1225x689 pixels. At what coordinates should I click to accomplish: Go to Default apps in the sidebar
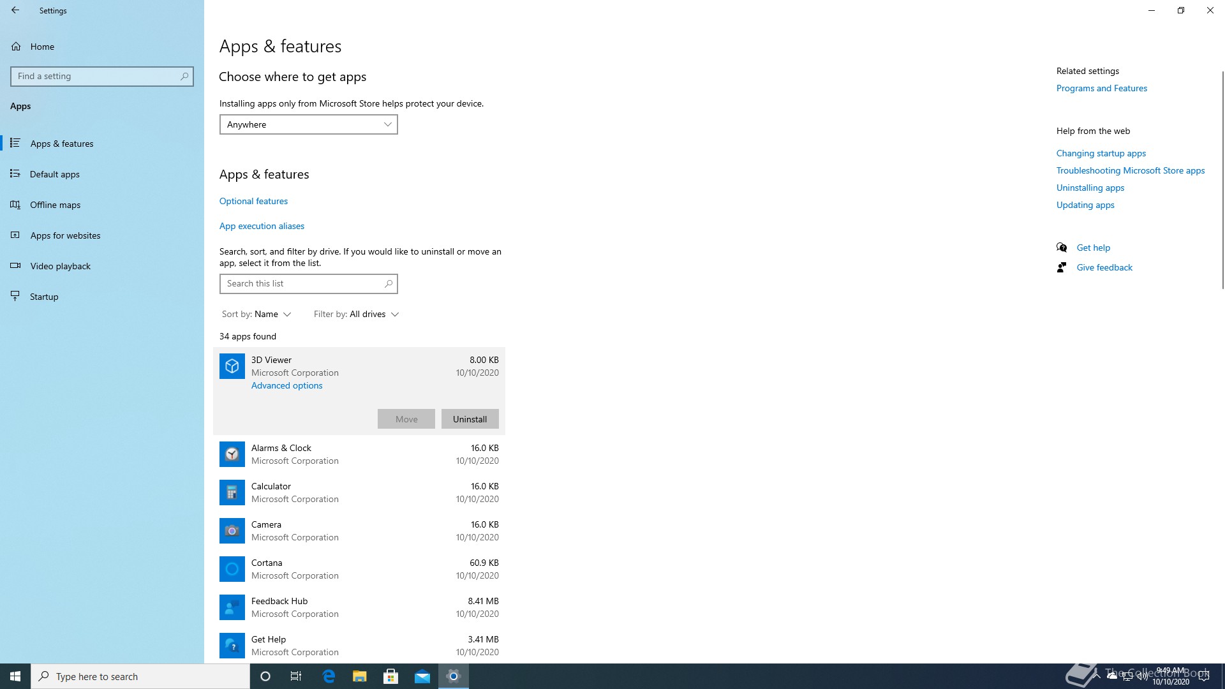[55, 174]
